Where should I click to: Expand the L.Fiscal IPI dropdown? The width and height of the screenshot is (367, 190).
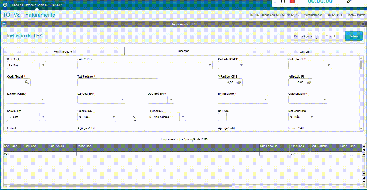click(x=122, y=100)
